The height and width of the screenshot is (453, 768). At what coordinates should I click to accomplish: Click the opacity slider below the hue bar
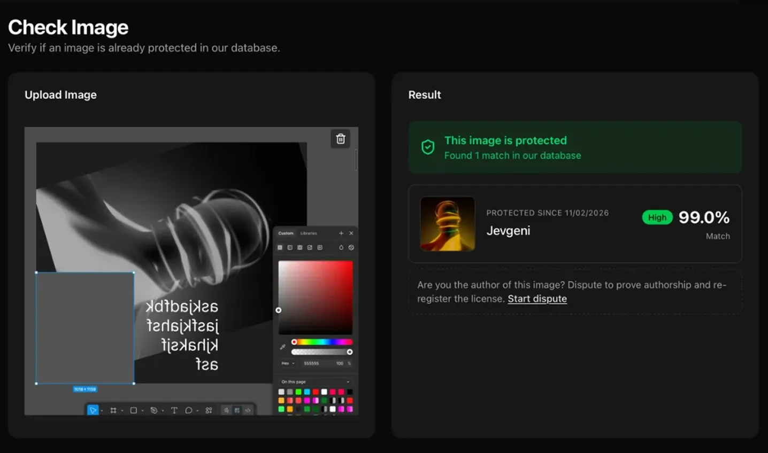point(322,352)
